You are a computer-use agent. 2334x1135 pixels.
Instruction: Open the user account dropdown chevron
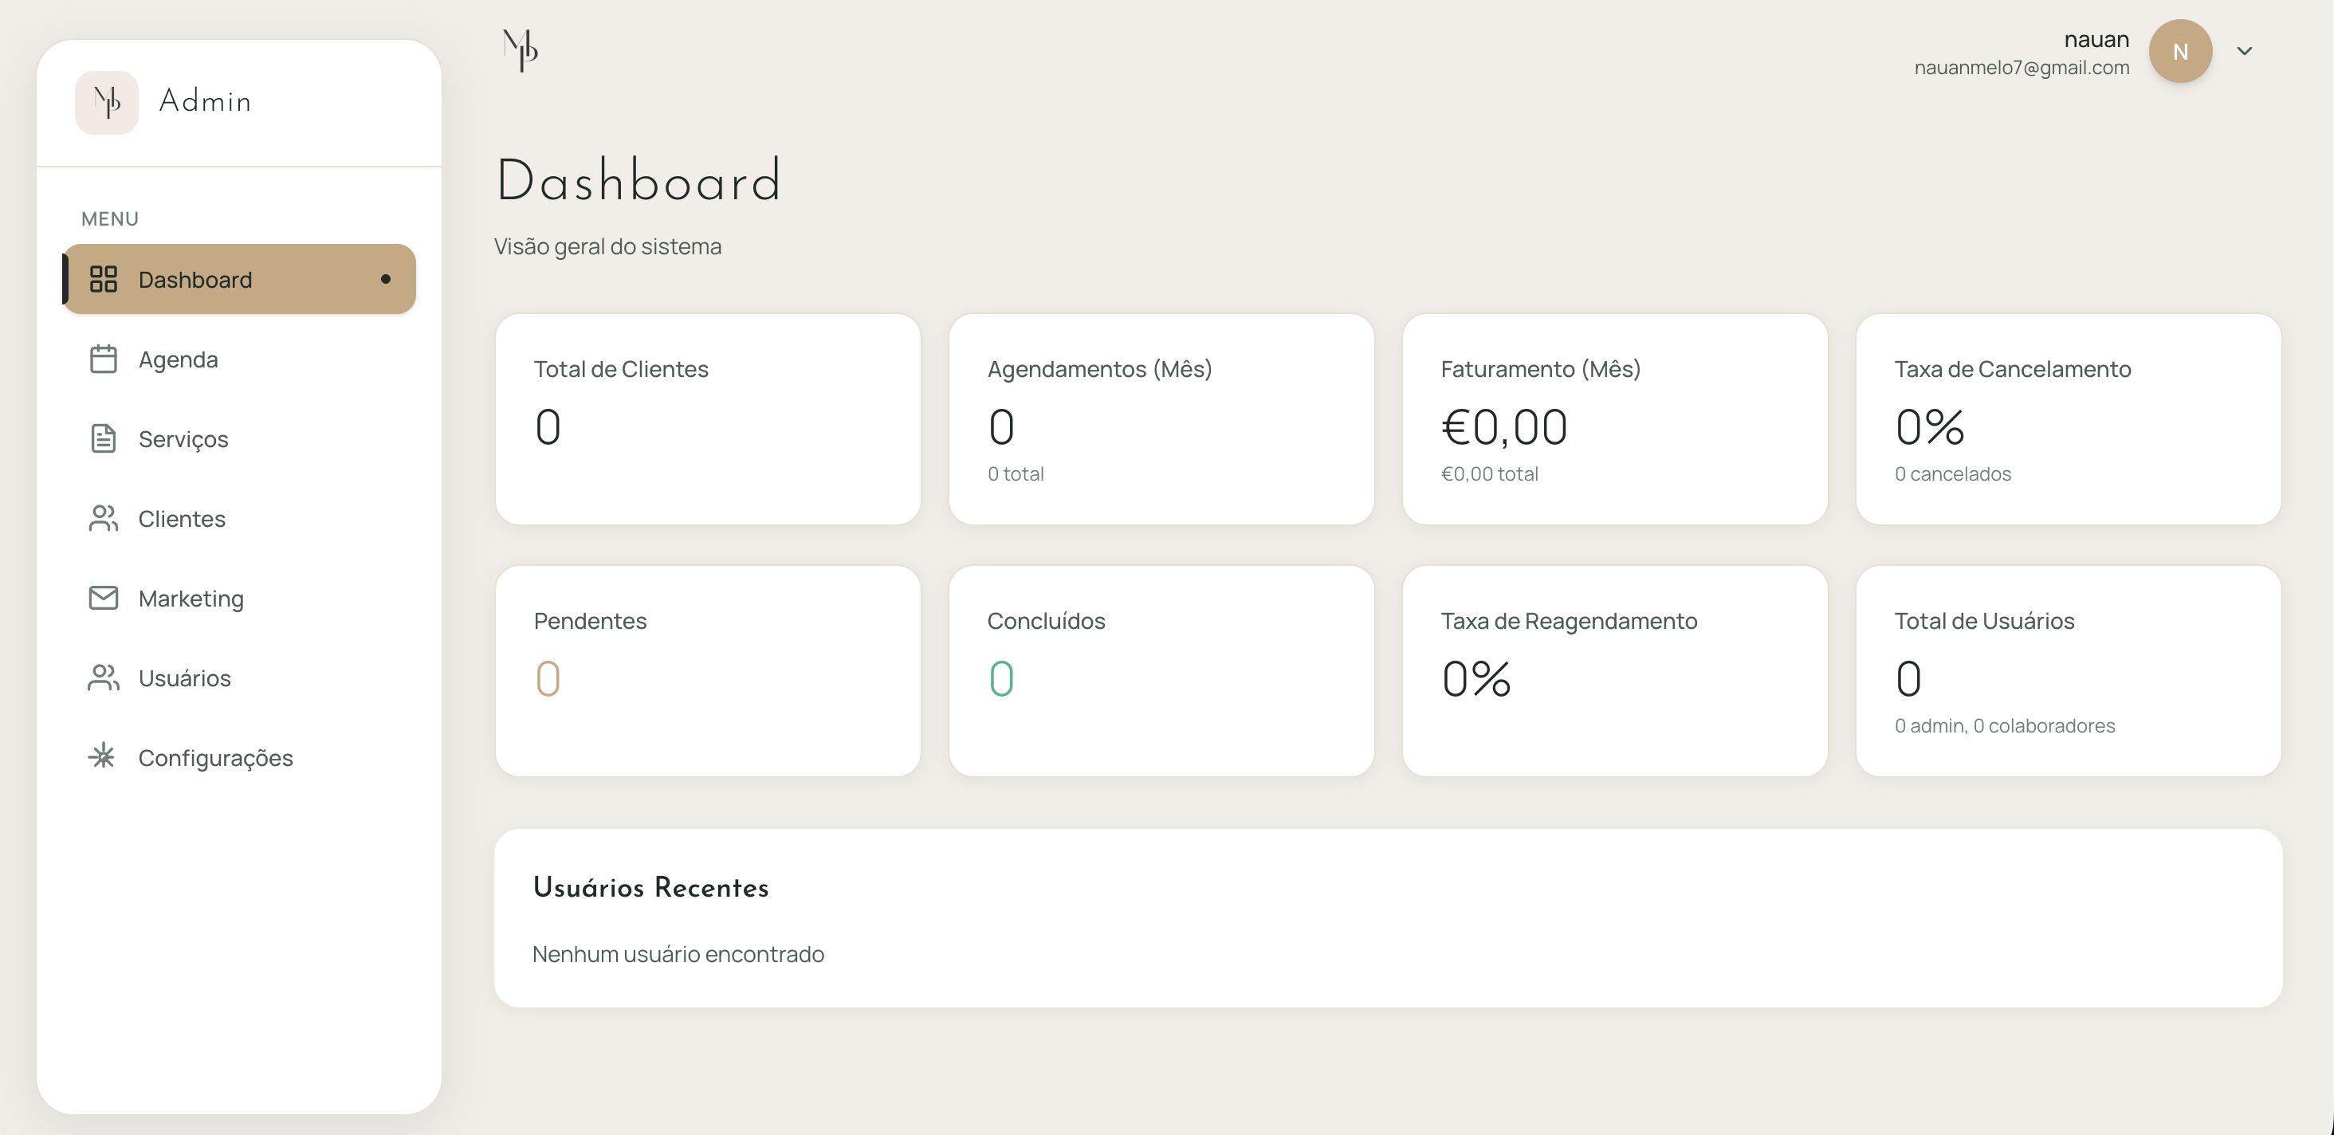tap(2246, 51)
